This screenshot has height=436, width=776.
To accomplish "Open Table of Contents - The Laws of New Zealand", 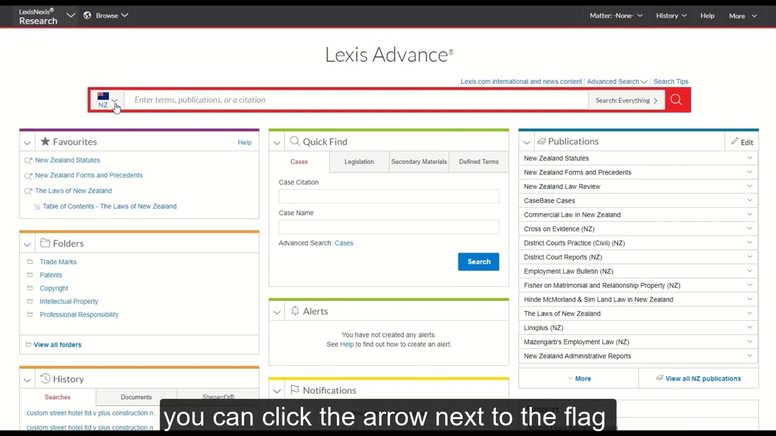I will click(109, 206).
